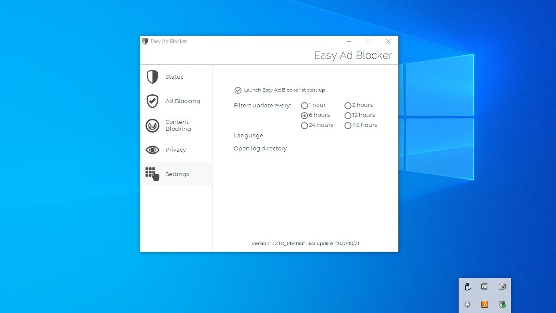Toggle Launch Easy Ad Blocker at start-up
The width and height of the screenshot is (556, 313).
[238, 90]
